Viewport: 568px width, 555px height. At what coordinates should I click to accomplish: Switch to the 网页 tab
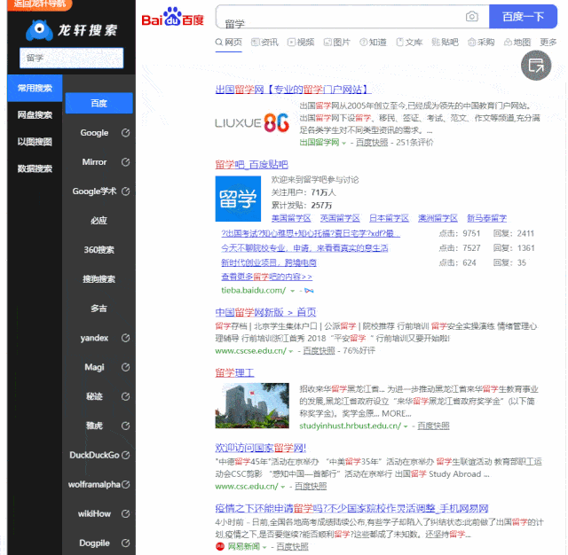pos(229,43)
